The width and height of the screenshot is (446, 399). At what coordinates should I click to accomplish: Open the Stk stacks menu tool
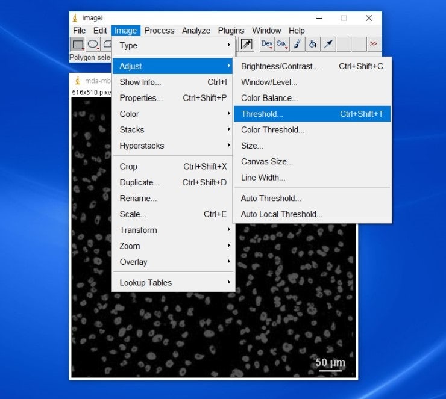282,44
